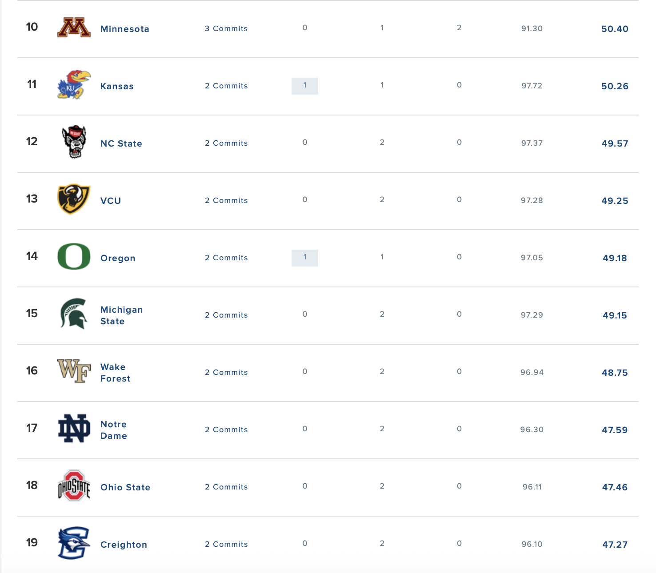Image resolution: width=656 pixels, height=573 pixels.
Task: Select the Kansas Jayhawk logo
Action: pos(73,86)
